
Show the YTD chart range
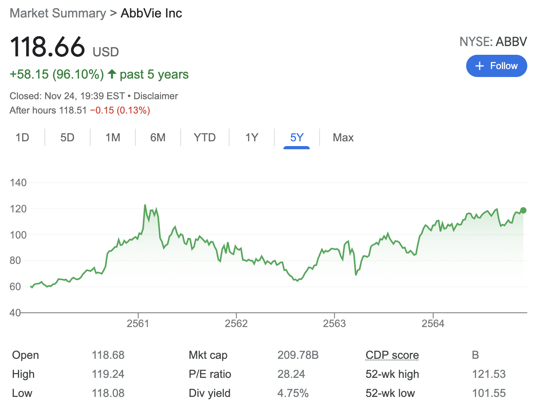pyautogui.click(x=205, y=137)
